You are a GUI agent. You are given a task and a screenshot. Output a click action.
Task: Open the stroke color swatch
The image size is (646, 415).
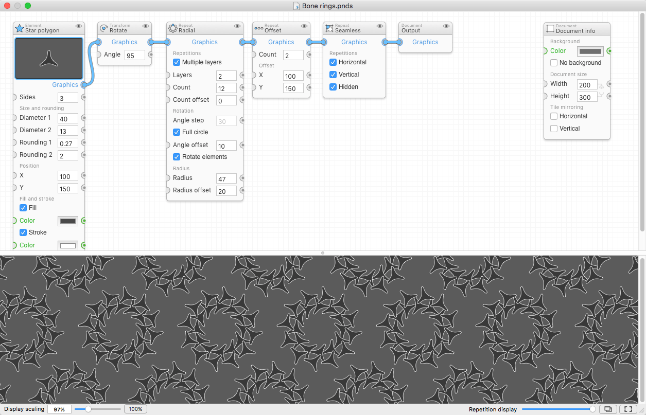tap(68, 246)
